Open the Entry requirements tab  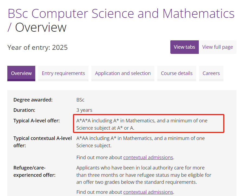pos(63,73)
